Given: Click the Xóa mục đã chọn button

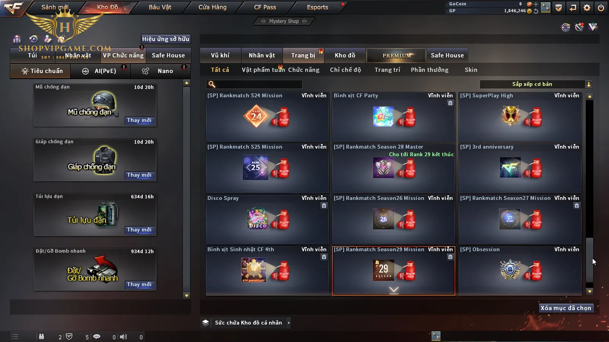Looking at the screenshot, I should (x=566, y=308).
